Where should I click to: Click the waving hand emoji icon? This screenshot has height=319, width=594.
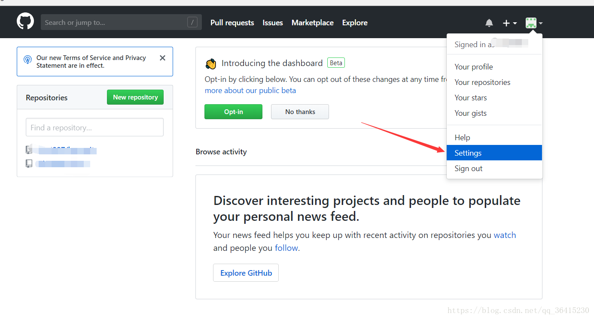point(211,64)
